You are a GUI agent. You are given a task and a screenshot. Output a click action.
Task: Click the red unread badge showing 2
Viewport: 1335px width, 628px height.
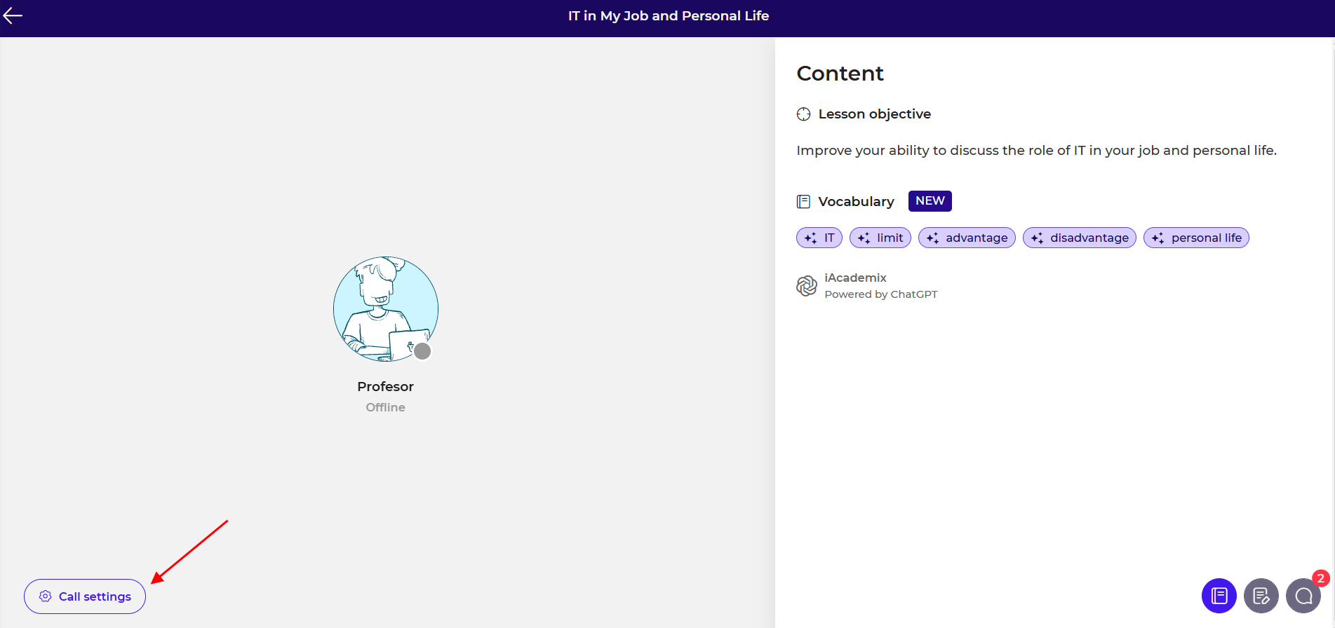click(1320, 578)
